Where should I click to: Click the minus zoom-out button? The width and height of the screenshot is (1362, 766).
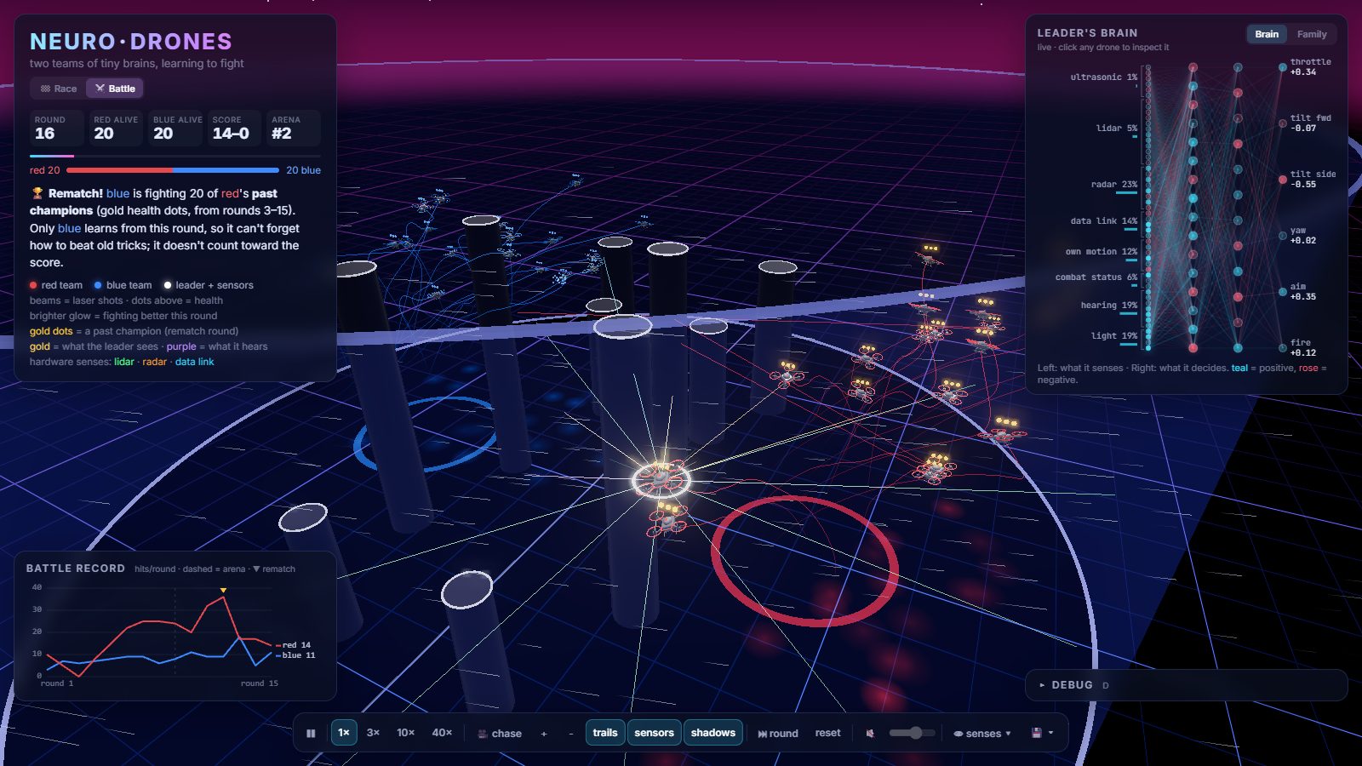tap(571, 734)
